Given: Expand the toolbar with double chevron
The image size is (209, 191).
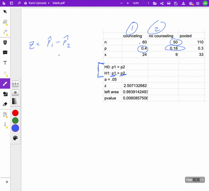Looking at the screenshot, I should pyautogui.click(x=7, y=182).
